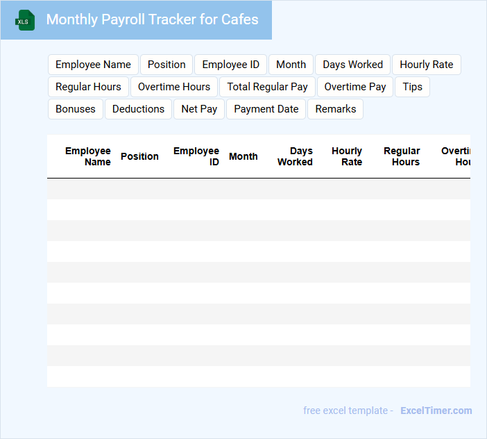
Task: Open the Payment Date tag
Action: click(x=266, y=109)
